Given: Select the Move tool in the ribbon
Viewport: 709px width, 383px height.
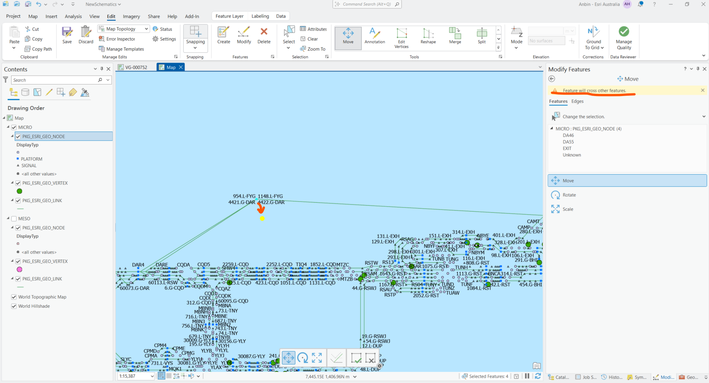Looking at the screenshot, I should [348, 38].
